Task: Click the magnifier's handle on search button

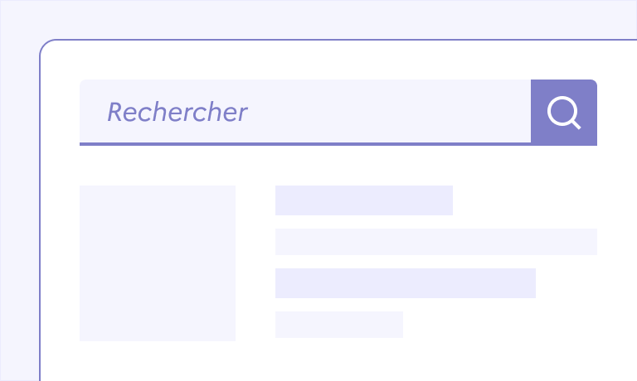Action: [x=576, y=124]
